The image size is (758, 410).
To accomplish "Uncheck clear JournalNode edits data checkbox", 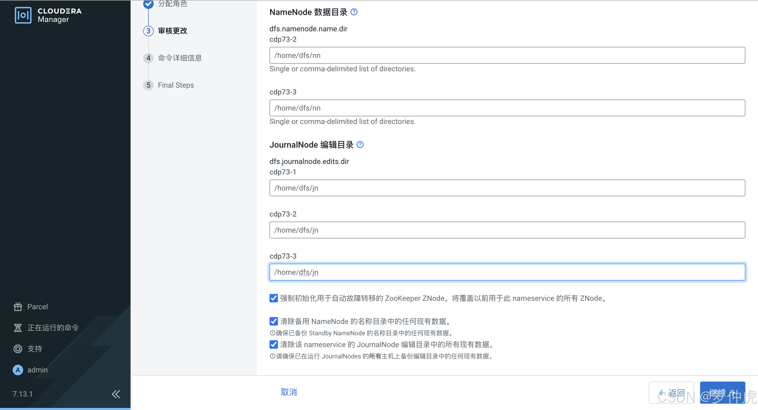I will pyautogui.click(x=274, y=344).
